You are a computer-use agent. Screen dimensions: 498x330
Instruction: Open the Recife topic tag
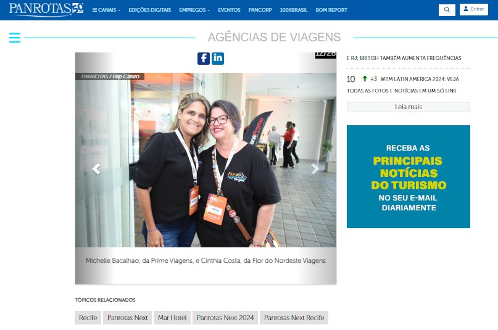point(88,318)
